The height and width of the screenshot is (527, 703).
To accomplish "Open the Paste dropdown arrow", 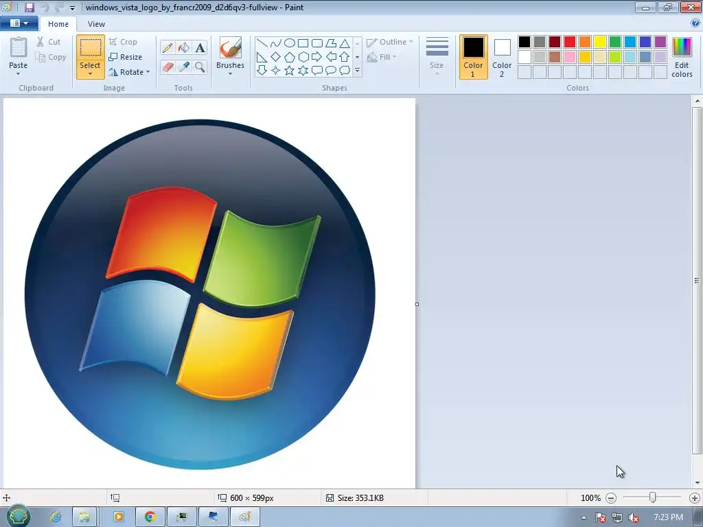I will (x=19, y=74).
